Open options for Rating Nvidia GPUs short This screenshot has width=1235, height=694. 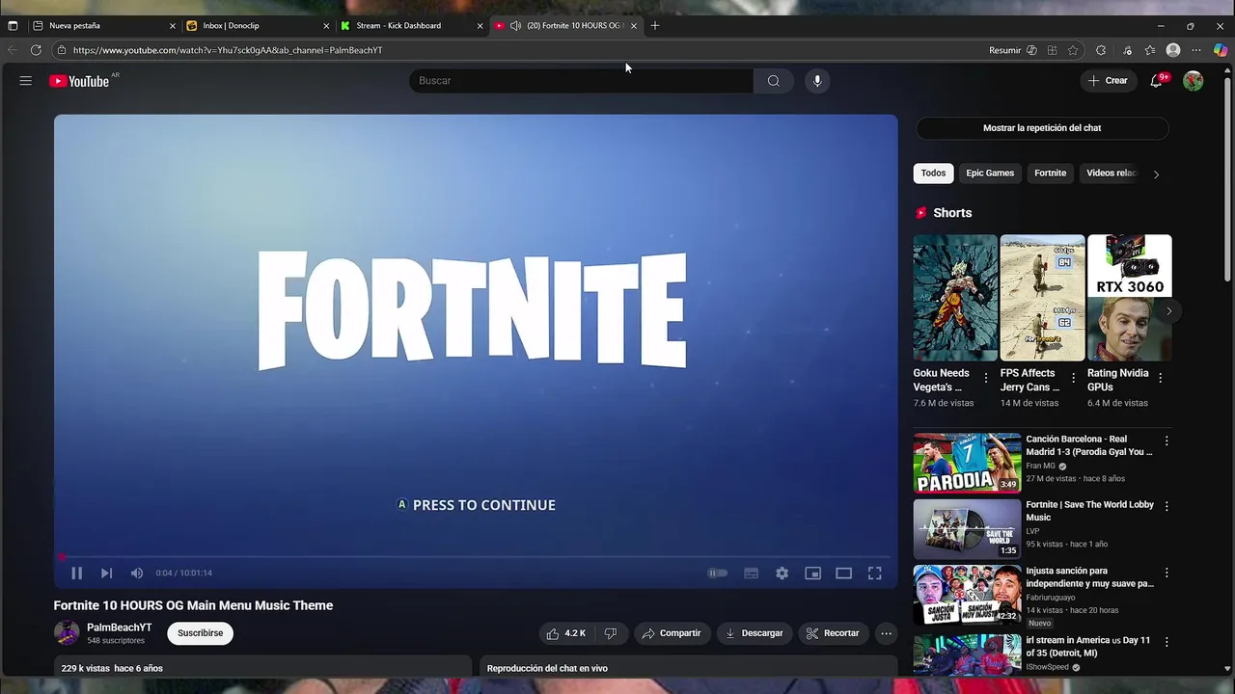tap(1160, 378)
